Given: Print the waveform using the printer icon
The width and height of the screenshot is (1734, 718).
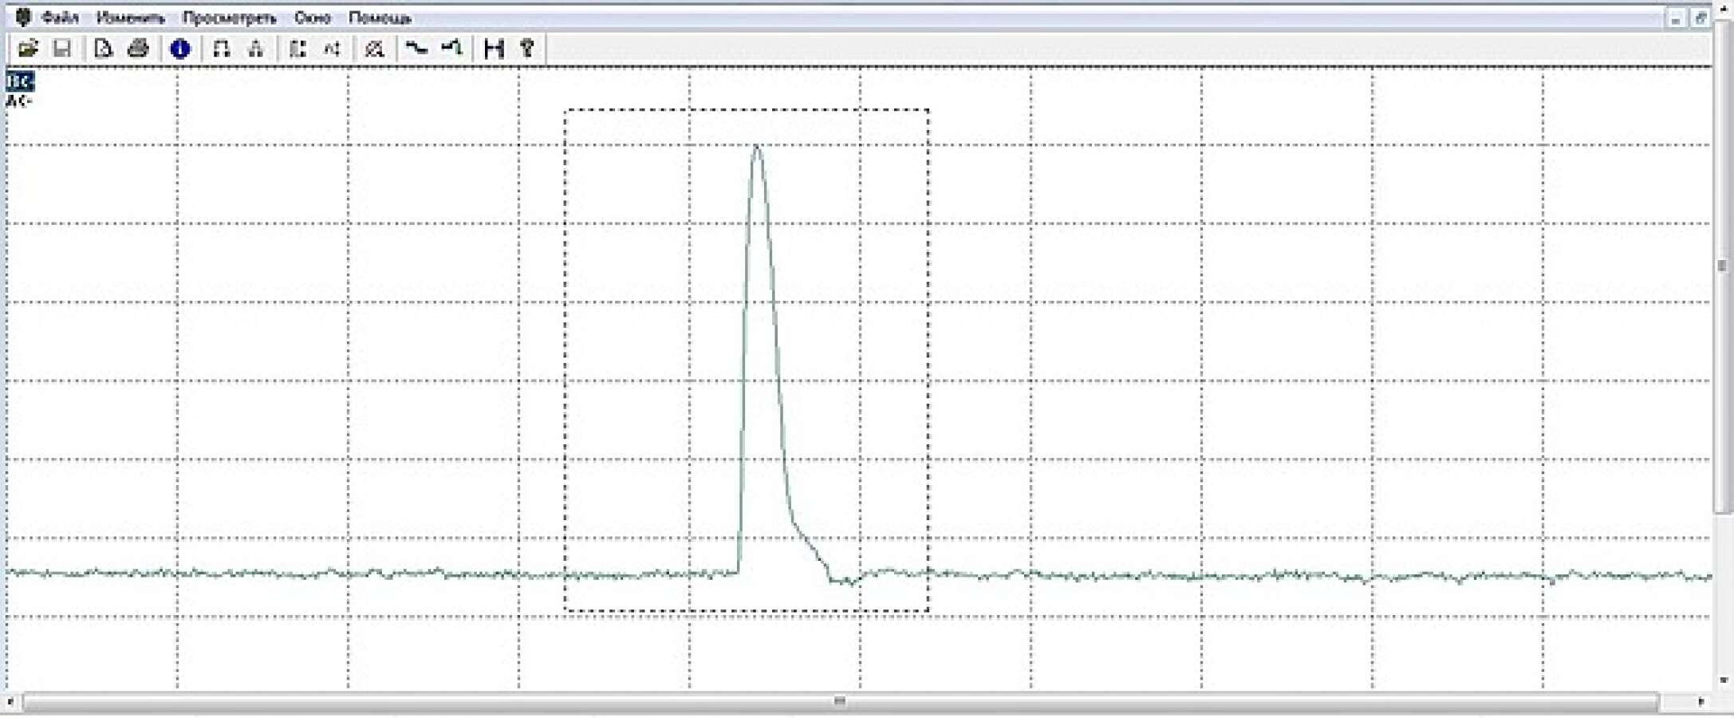Looking at the screenshot, I should tap(138, 49).
